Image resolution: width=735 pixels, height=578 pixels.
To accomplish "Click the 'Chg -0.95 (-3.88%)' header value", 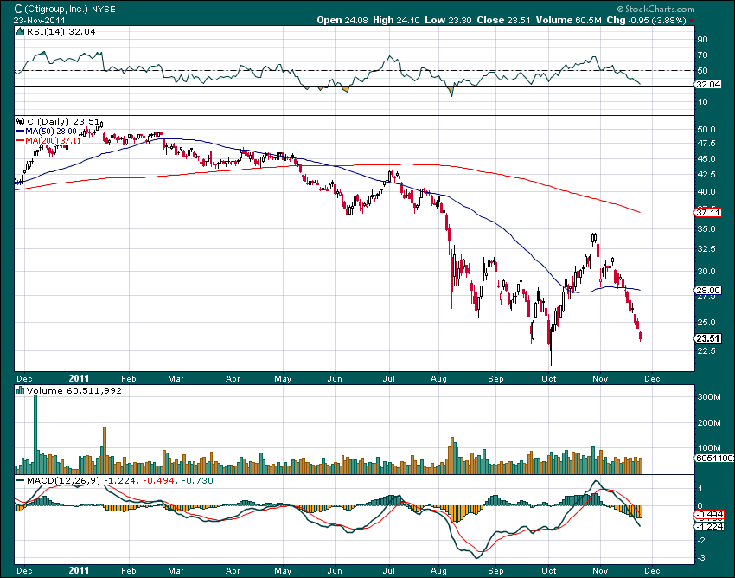I will (647, 20).
